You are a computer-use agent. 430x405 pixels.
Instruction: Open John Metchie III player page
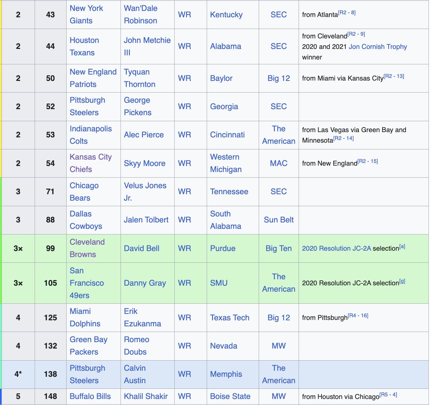tap(147, 46)
